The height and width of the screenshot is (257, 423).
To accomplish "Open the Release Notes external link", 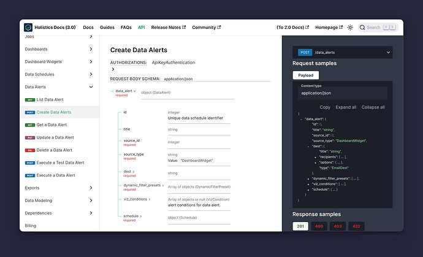I will pyautogui.click(x=169, y=27).
